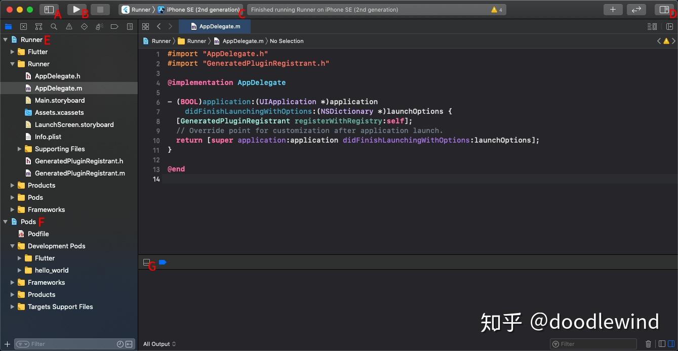
Task: Go forward in editor history
Action: coord(170,26)
